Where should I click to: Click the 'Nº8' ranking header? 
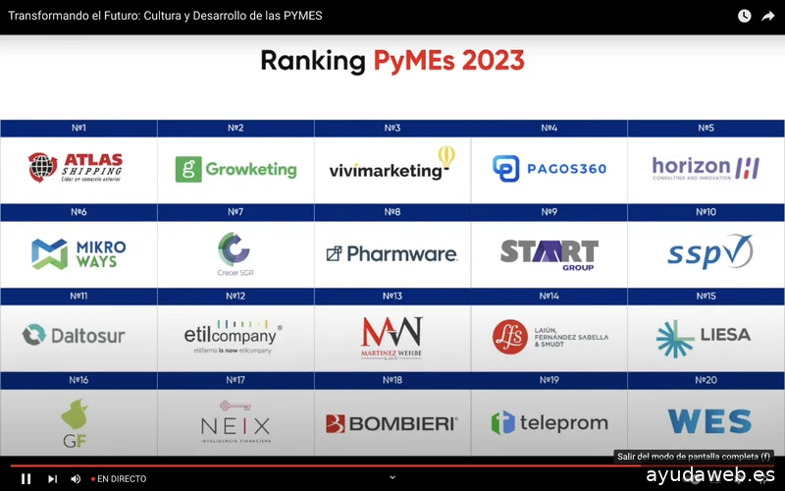pos(392,212)
